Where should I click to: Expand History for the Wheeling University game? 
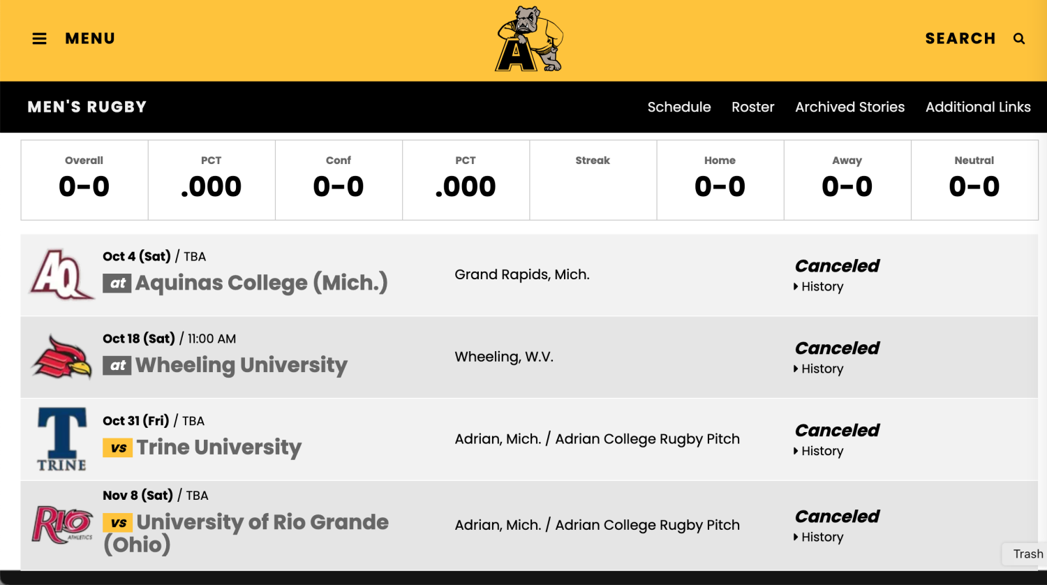(822, 369)
